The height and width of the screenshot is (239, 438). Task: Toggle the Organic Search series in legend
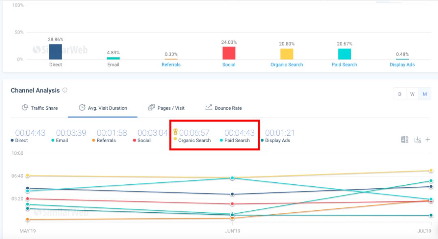click(x=192, y=141)
